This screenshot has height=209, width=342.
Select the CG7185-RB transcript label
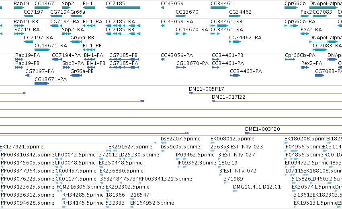click(120, 30)
